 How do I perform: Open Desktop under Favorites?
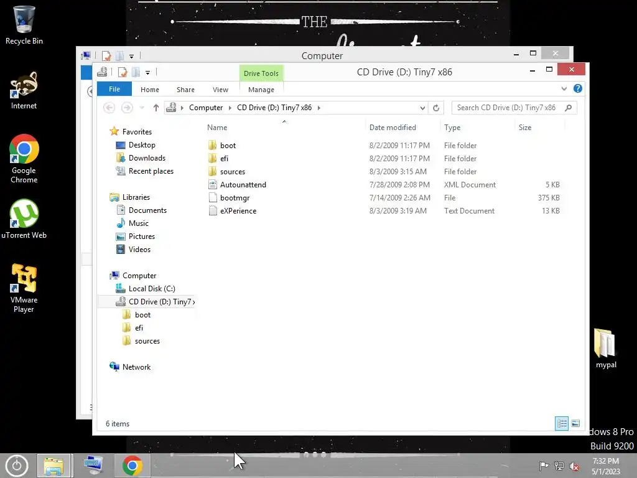point(142,144)
